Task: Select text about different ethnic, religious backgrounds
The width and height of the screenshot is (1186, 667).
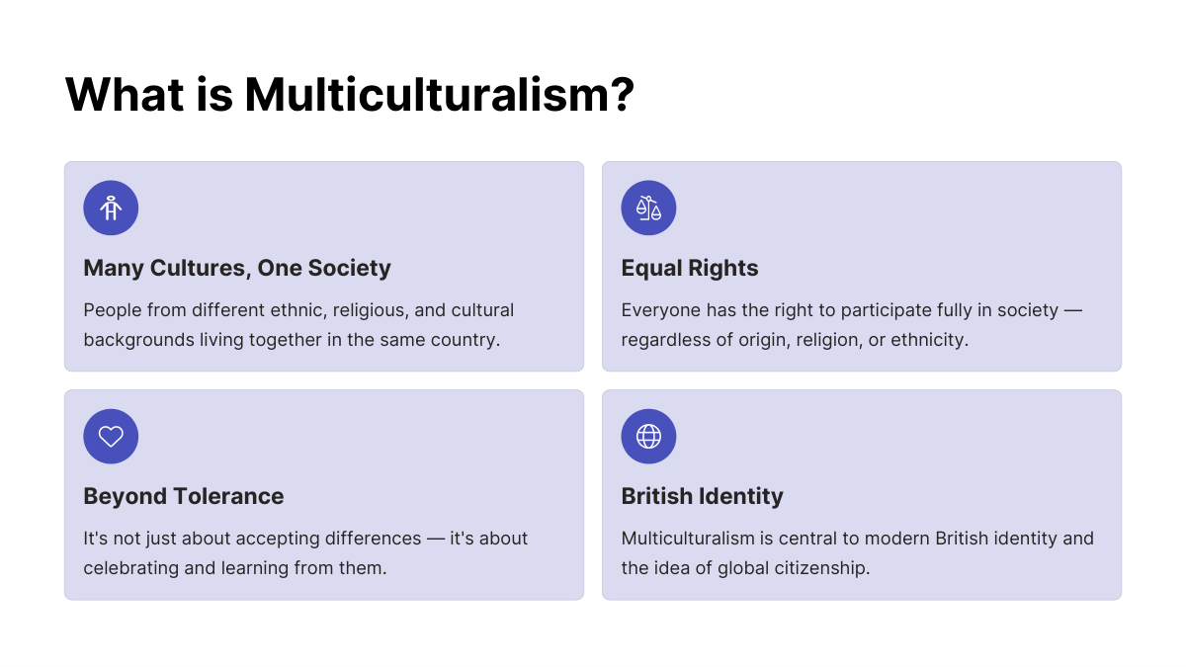Action: point(298,325)
